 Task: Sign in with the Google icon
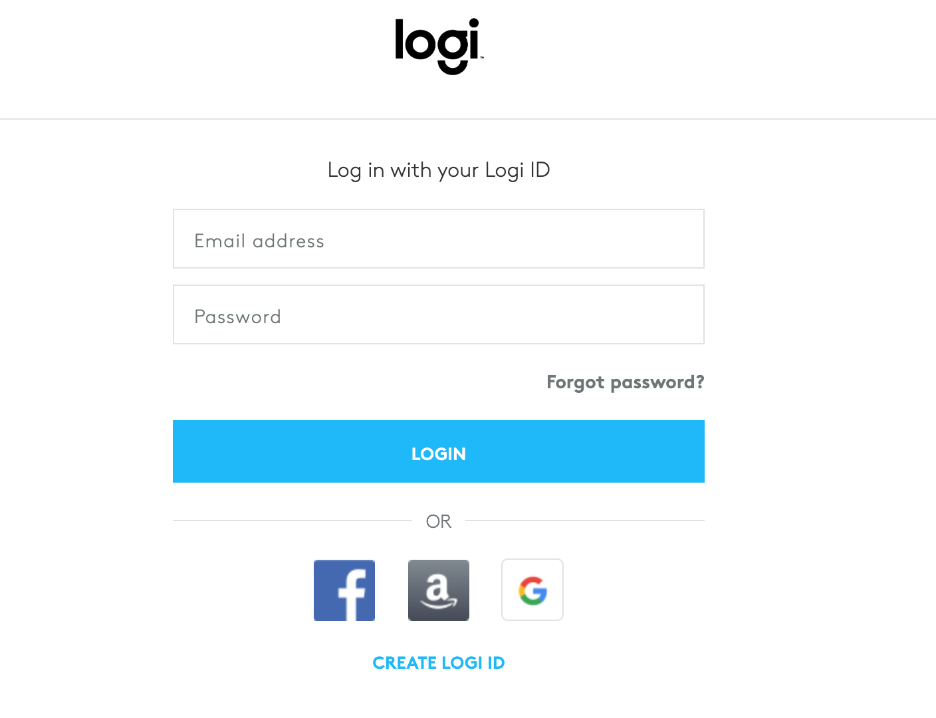532,590
